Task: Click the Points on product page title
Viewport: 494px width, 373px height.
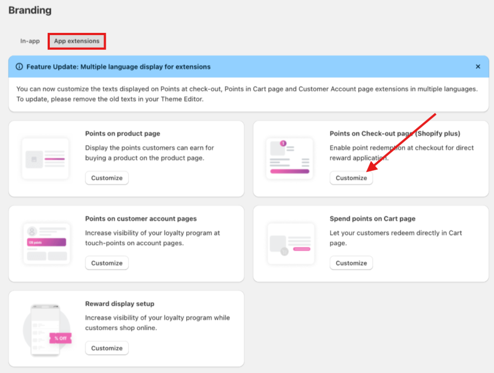Action: coord(123,134)
